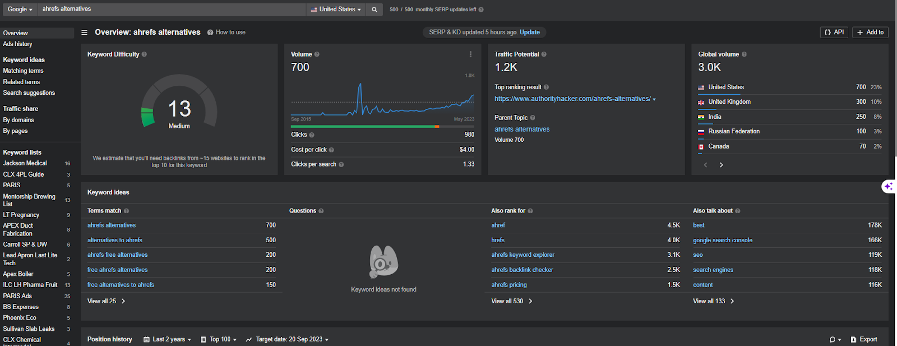The width and height of the screenshot is (897, 346).
Task: Click the ahrefs backlink checker keyword
Action: coord(522,270)
